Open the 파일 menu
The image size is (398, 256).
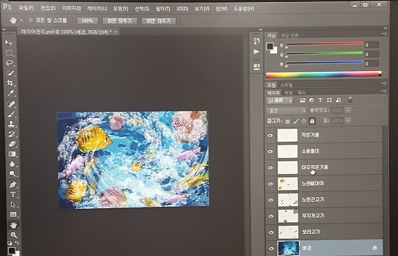point(27,8)
